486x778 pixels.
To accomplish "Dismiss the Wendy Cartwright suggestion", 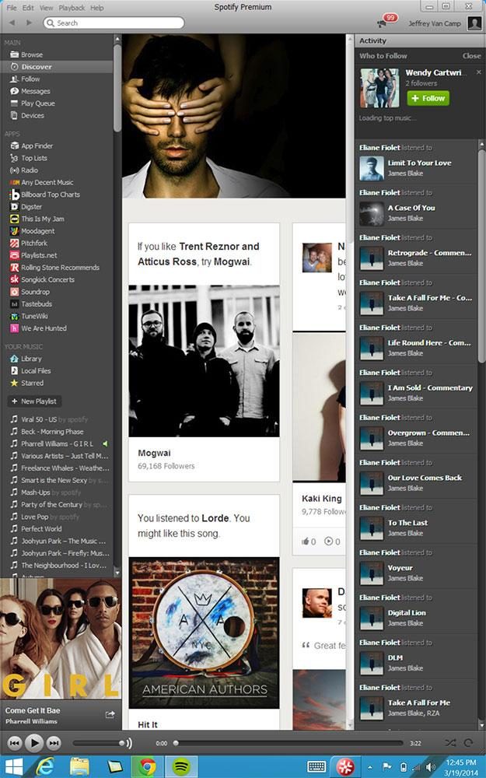I will [x=478, y=72].
